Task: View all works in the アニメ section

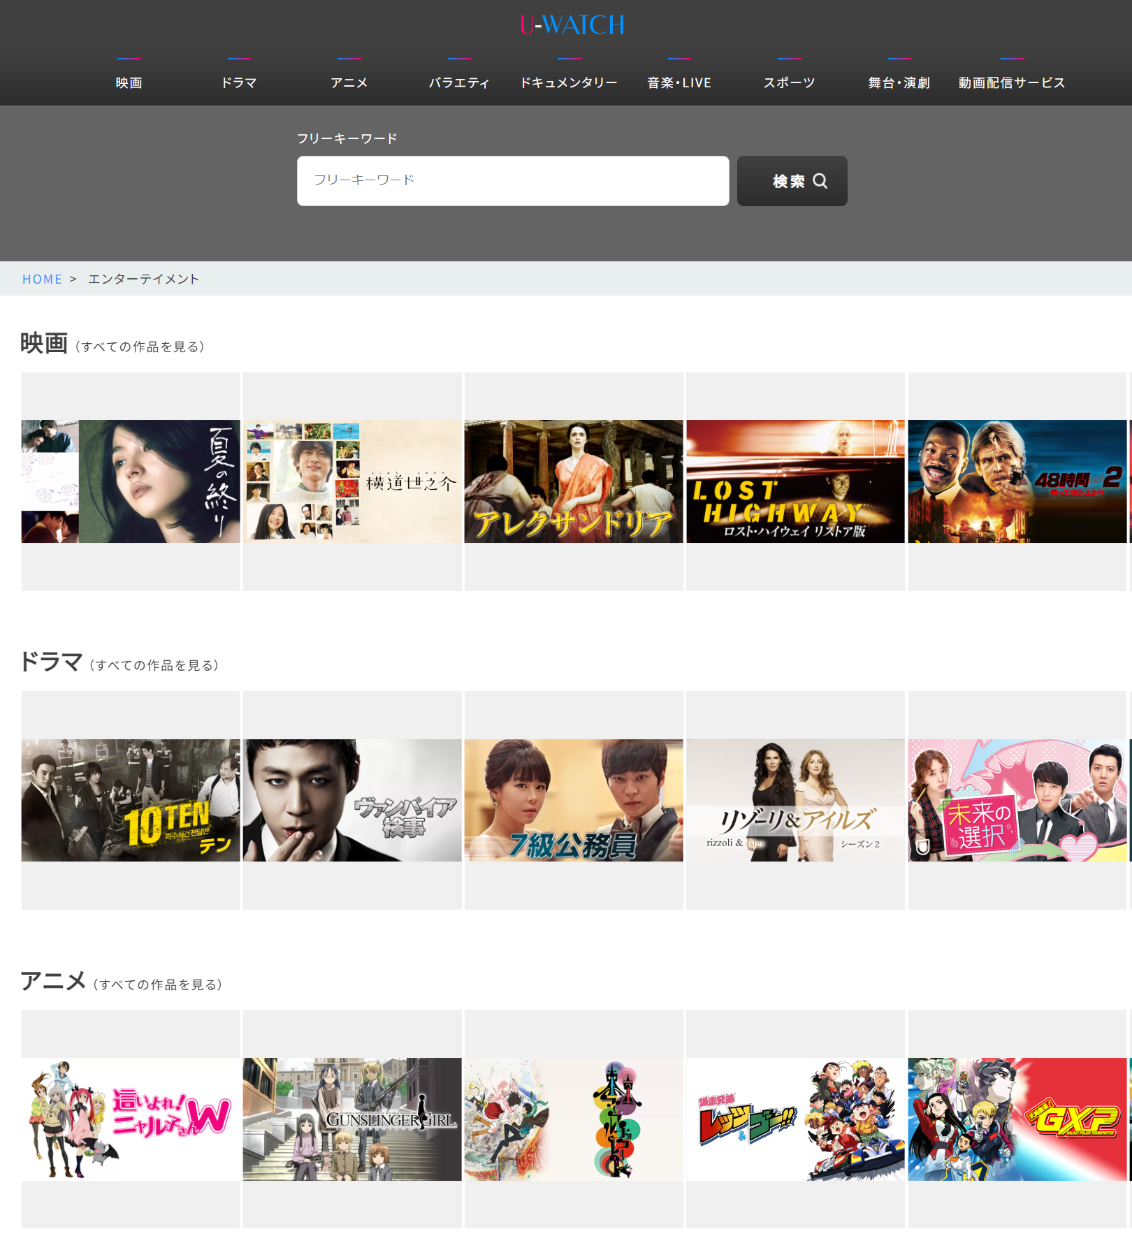Action: [158, 984]
